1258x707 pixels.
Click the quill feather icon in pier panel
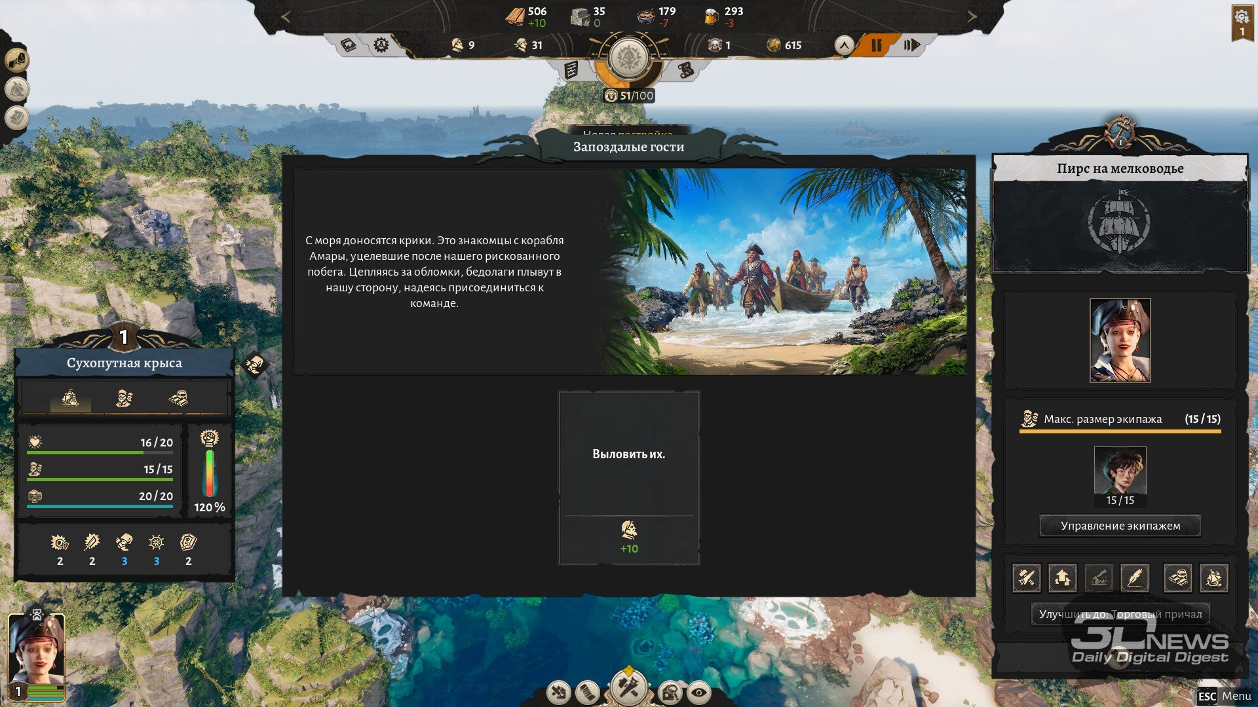(x=1134, y=578)
